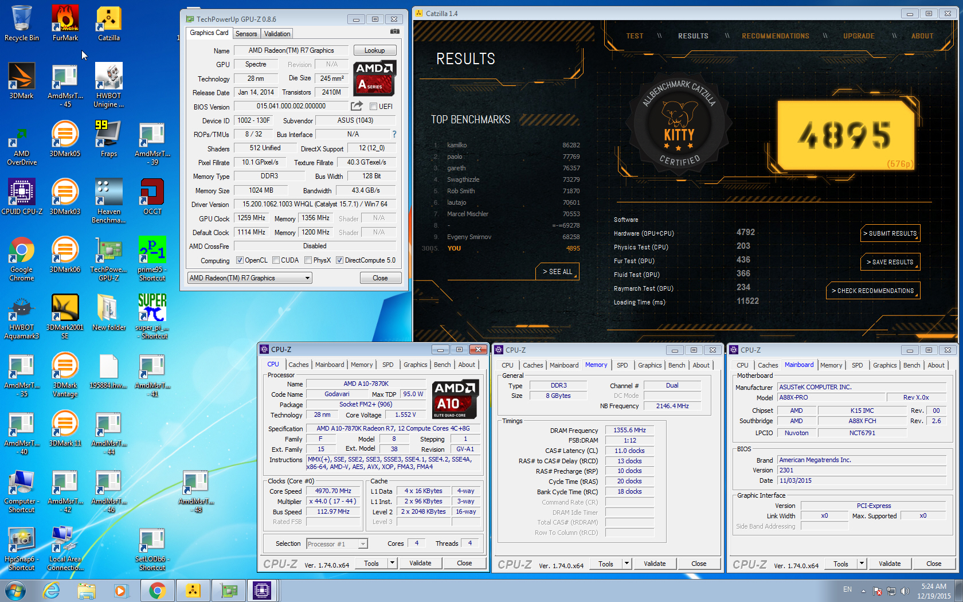Expand Tools dropdown arrow in CPU-Z Mainboard window
963x602 pixels.
pyautogui.click(x=862, y=564)
